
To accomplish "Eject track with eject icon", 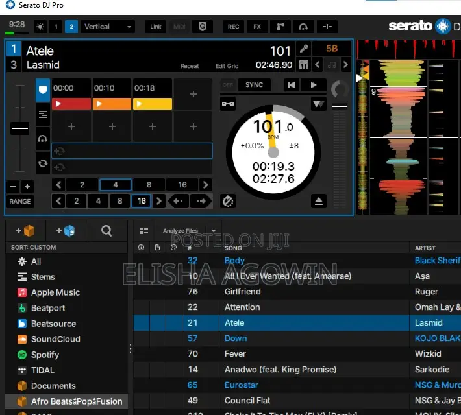I will [x=318, y=201].
